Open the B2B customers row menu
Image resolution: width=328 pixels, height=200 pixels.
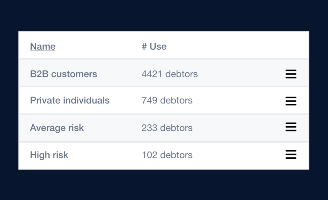click(x=291, y=74)
